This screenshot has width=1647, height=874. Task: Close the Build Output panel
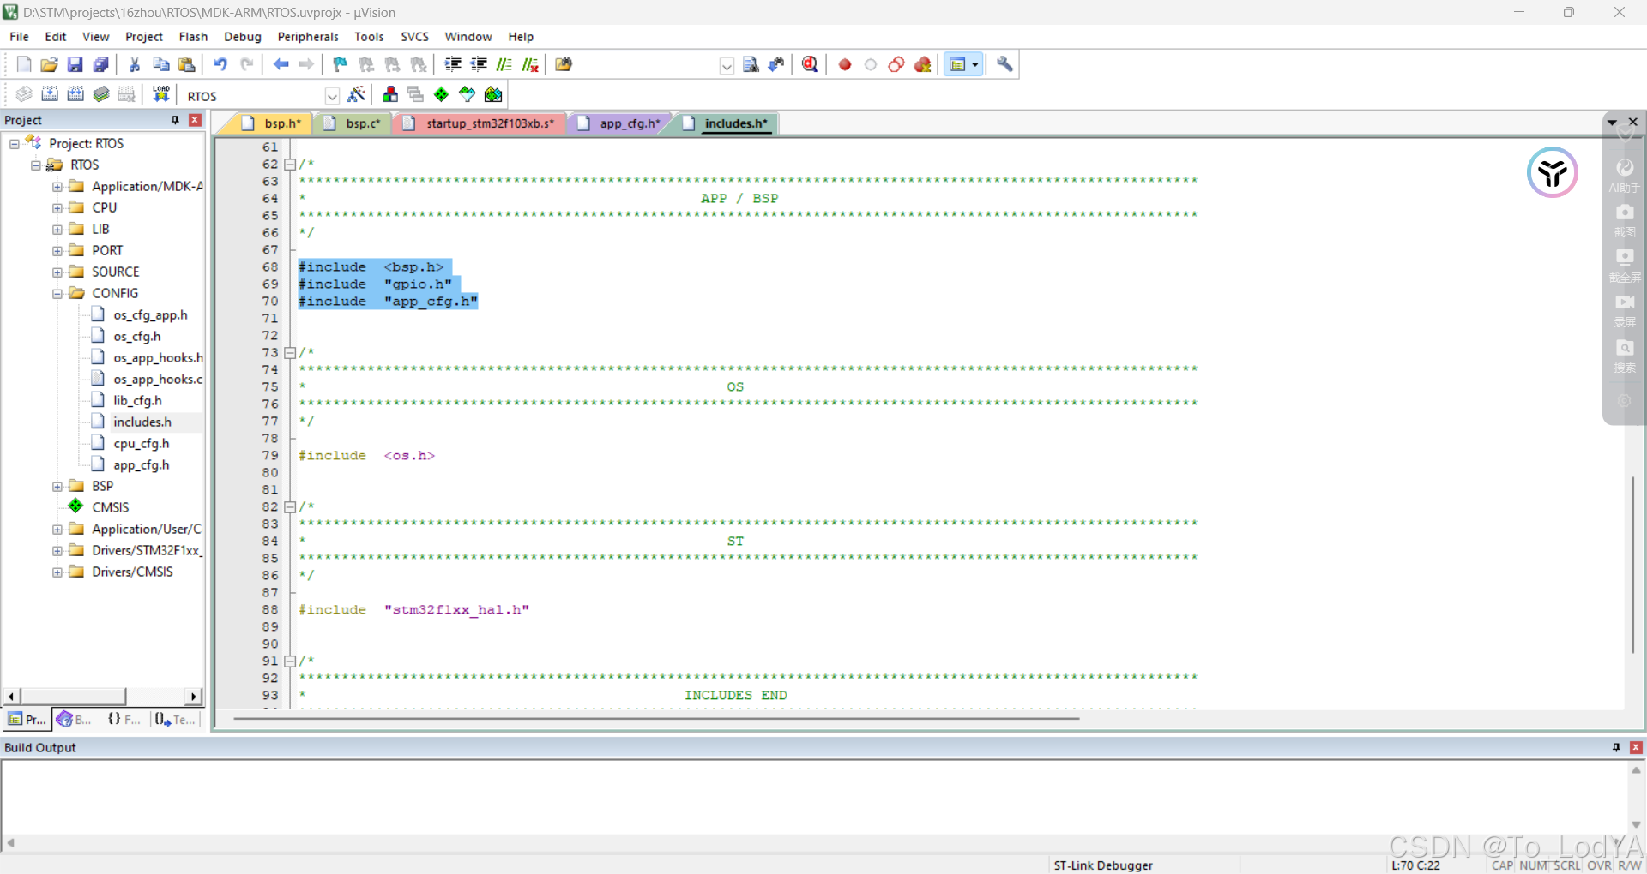1636,747
